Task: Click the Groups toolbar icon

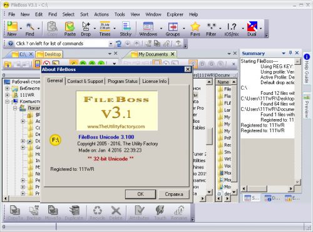Action: 173,29
